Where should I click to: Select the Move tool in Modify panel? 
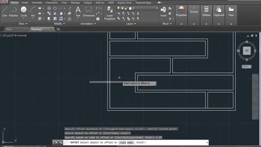click(x=49, y=8)
